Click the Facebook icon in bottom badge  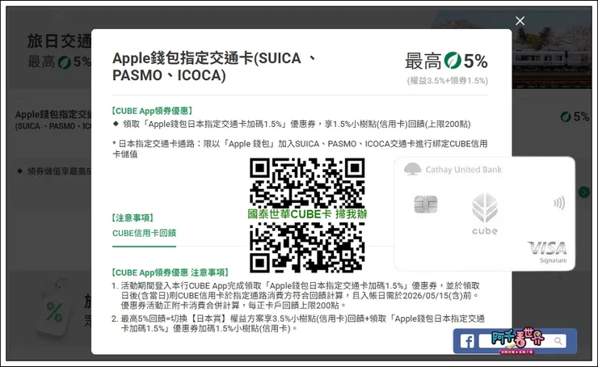pyautogui.click(x=467, y=340)
